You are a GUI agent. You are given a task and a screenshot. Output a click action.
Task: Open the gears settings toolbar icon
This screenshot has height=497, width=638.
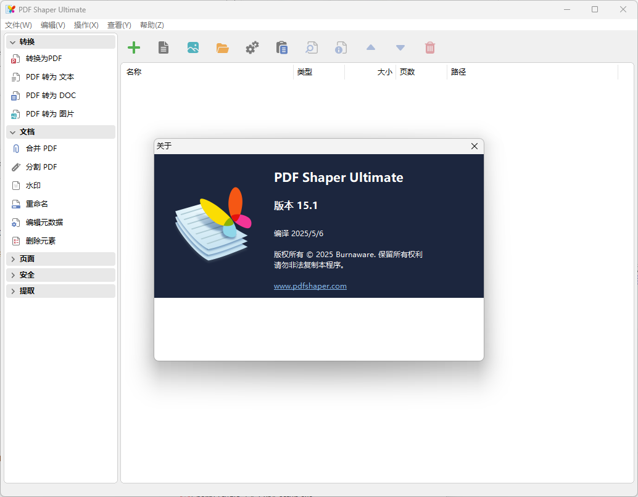(252, 47)
